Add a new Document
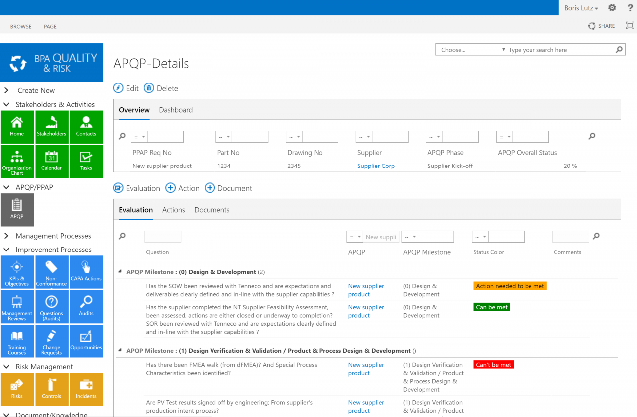 pos(228,188)
